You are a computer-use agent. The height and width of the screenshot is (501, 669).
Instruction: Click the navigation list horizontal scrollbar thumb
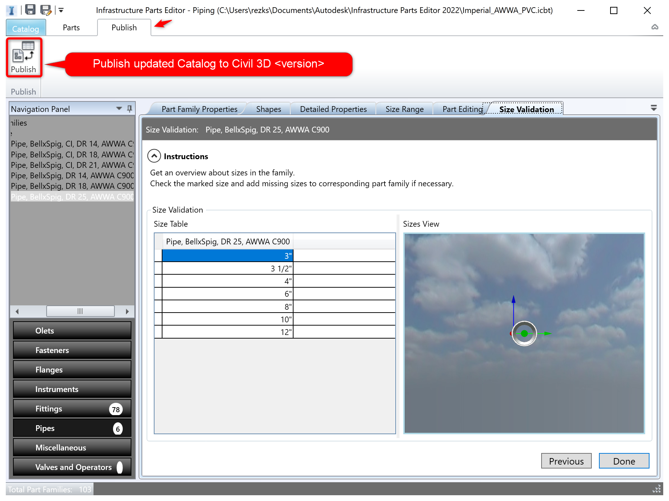click(x=81, y=311)
